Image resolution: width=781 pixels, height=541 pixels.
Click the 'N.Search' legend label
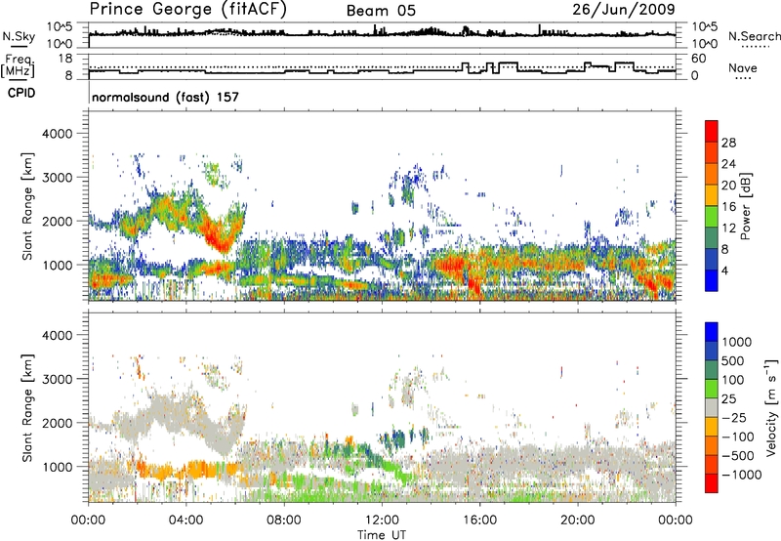pos(754,36)
